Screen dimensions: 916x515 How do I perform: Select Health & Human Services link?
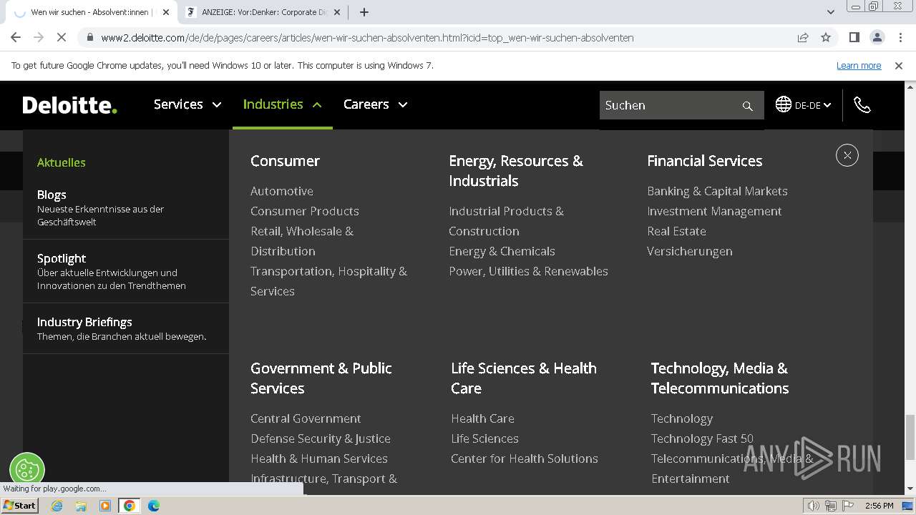coord(319,458)
